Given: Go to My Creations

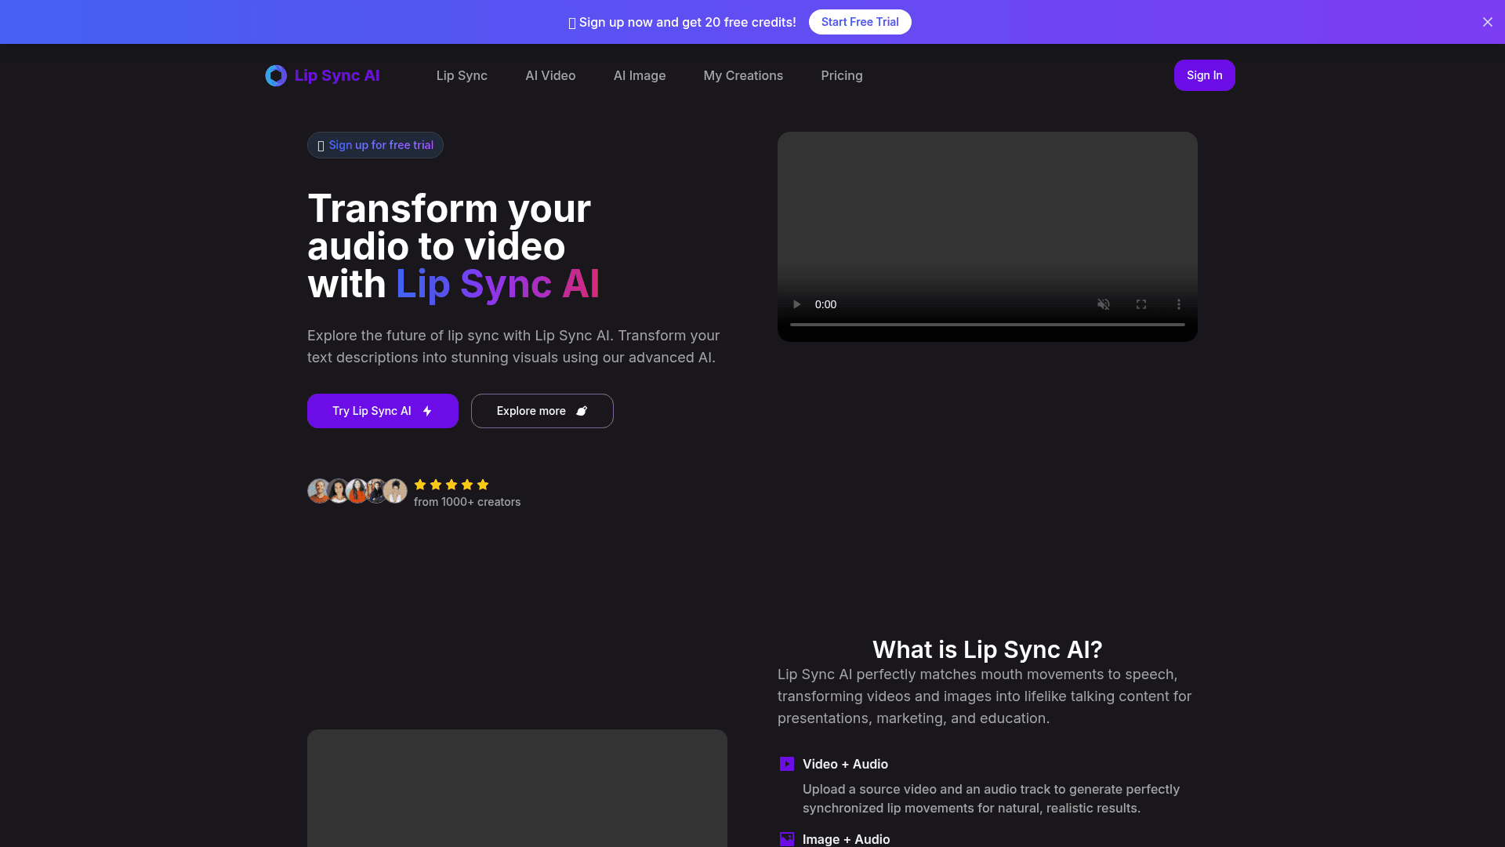Looking at the screenshot, I should point(743,75).
